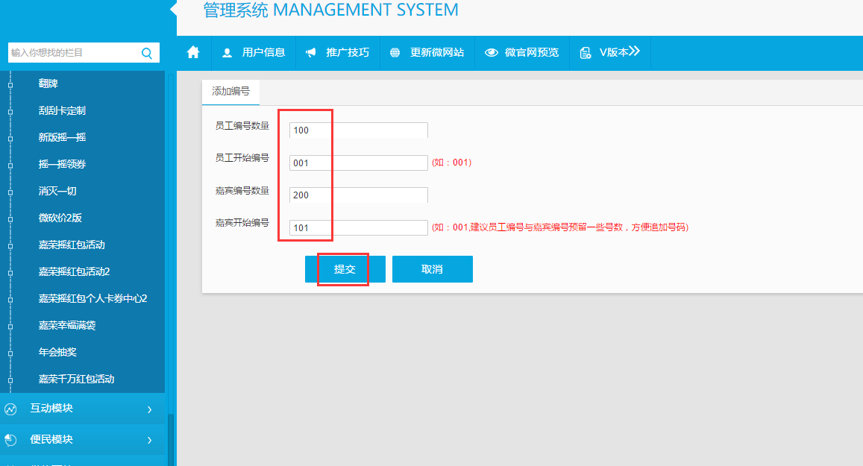The height and width of the screenshot is (466, 863).
Task: Collapse the sidebar with the triangle arrow handle
Action: click(x=173, y=9)
